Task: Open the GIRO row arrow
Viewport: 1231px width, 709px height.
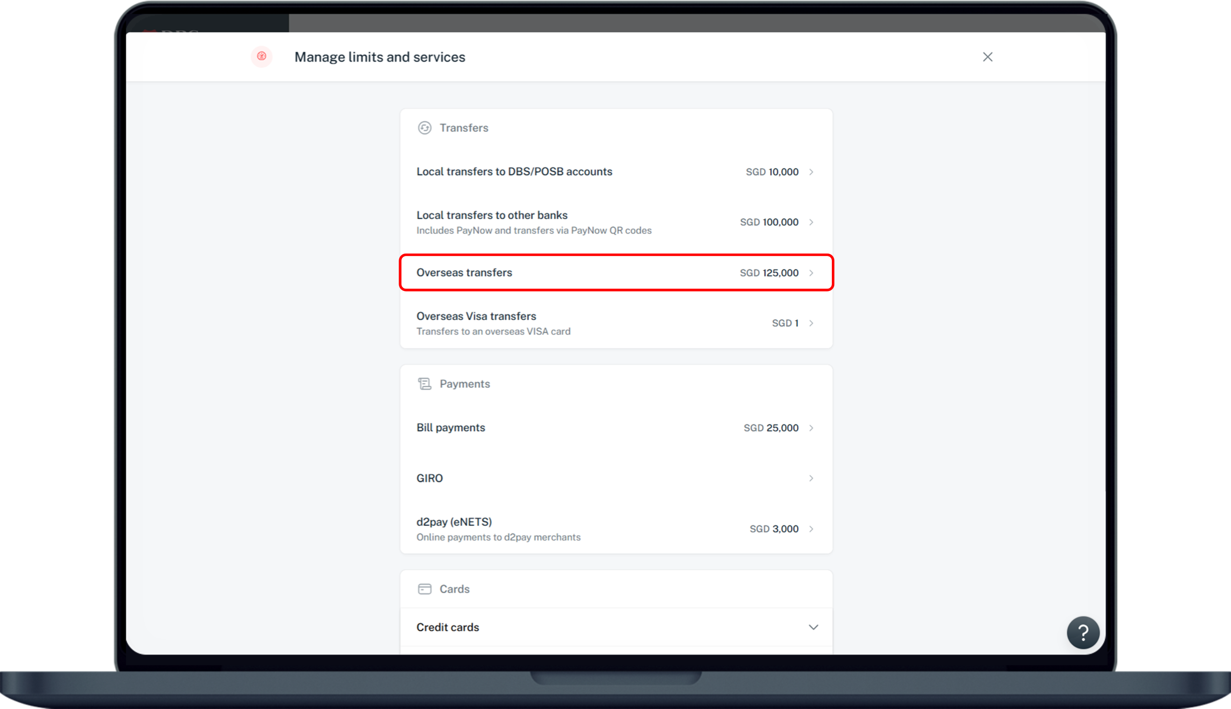Action: 811,478
